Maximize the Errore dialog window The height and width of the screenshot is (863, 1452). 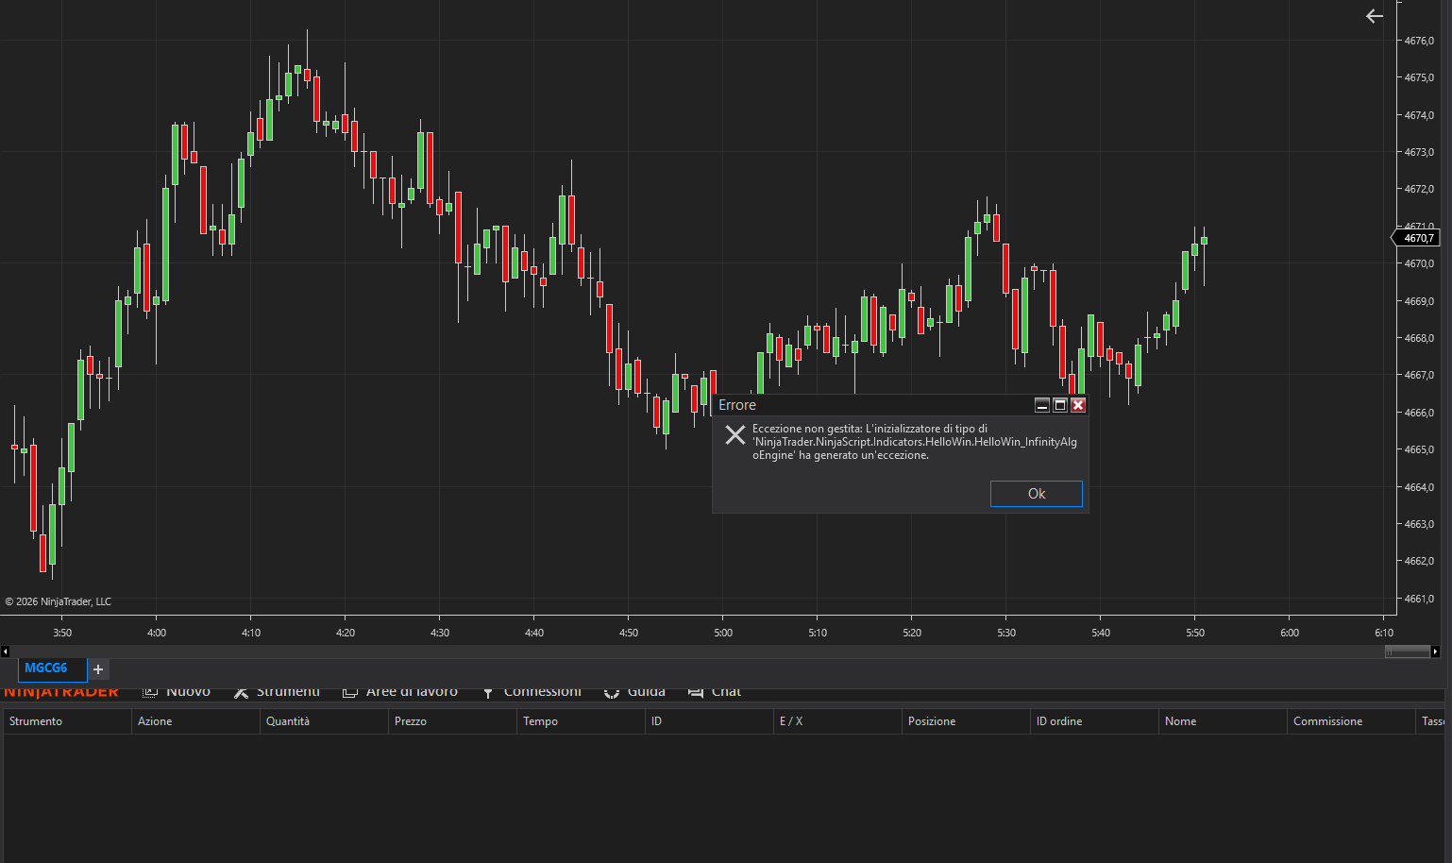coord(1060,405)
